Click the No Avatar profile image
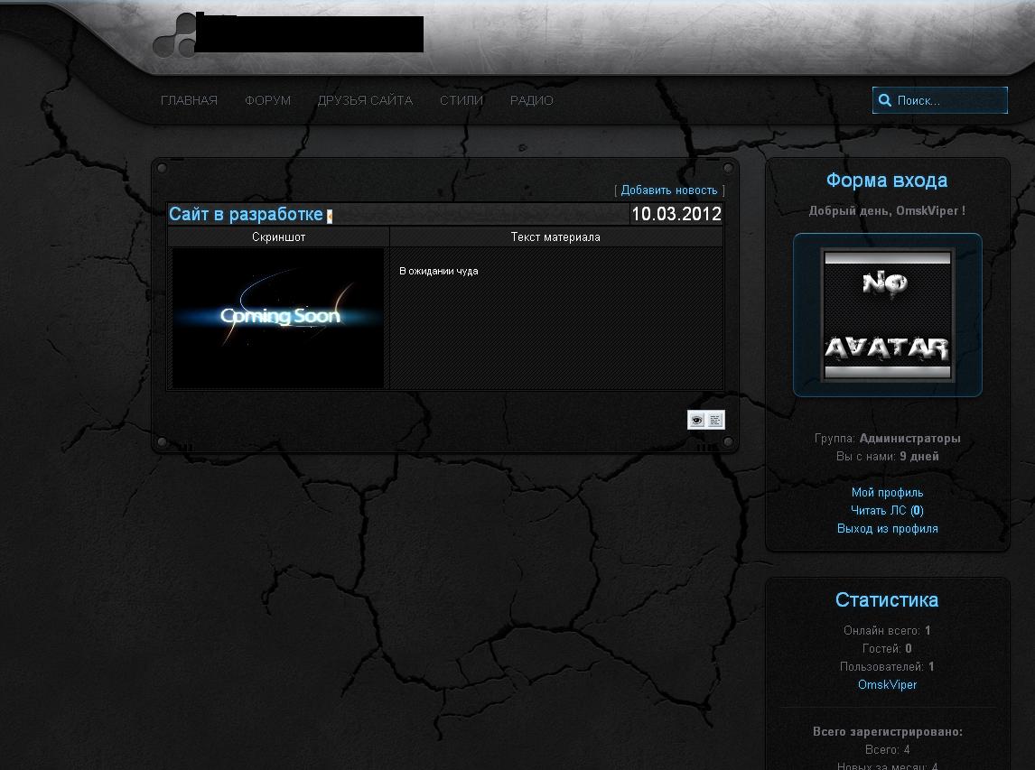 click(887, 315)
